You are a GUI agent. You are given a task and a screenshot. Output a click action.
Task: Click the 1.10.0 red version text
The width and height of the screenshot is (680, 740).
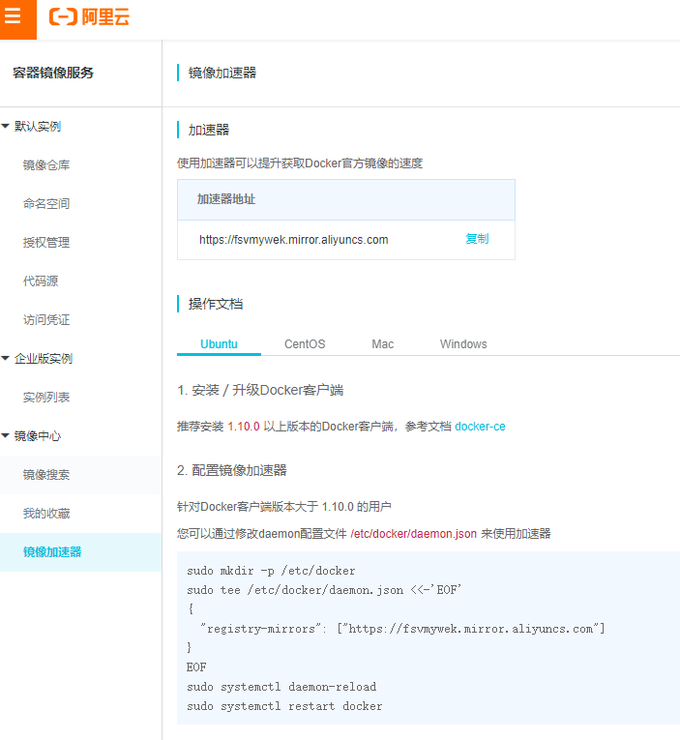point(244,427)
